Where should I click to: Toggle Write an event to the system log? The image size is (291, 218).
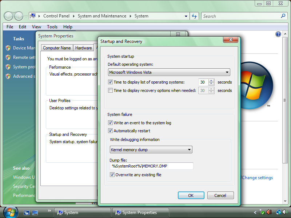tap(110, 122)
